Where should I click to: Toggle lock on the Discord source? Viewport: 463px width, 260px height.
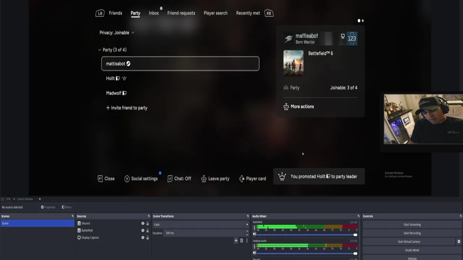[147, 224]
